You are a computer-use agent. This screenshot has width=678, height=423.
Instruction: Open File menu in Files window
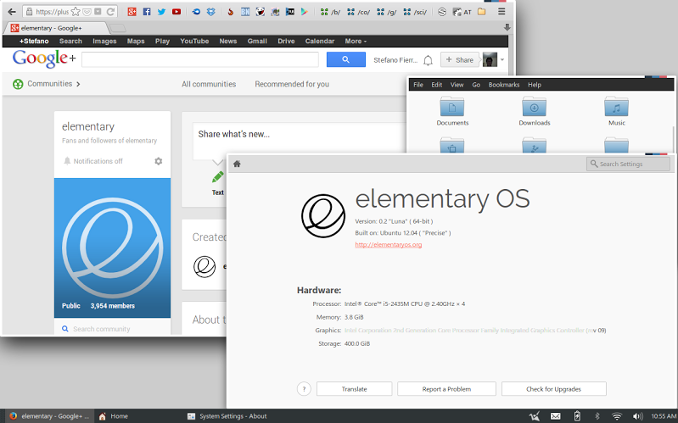[418, 85]
